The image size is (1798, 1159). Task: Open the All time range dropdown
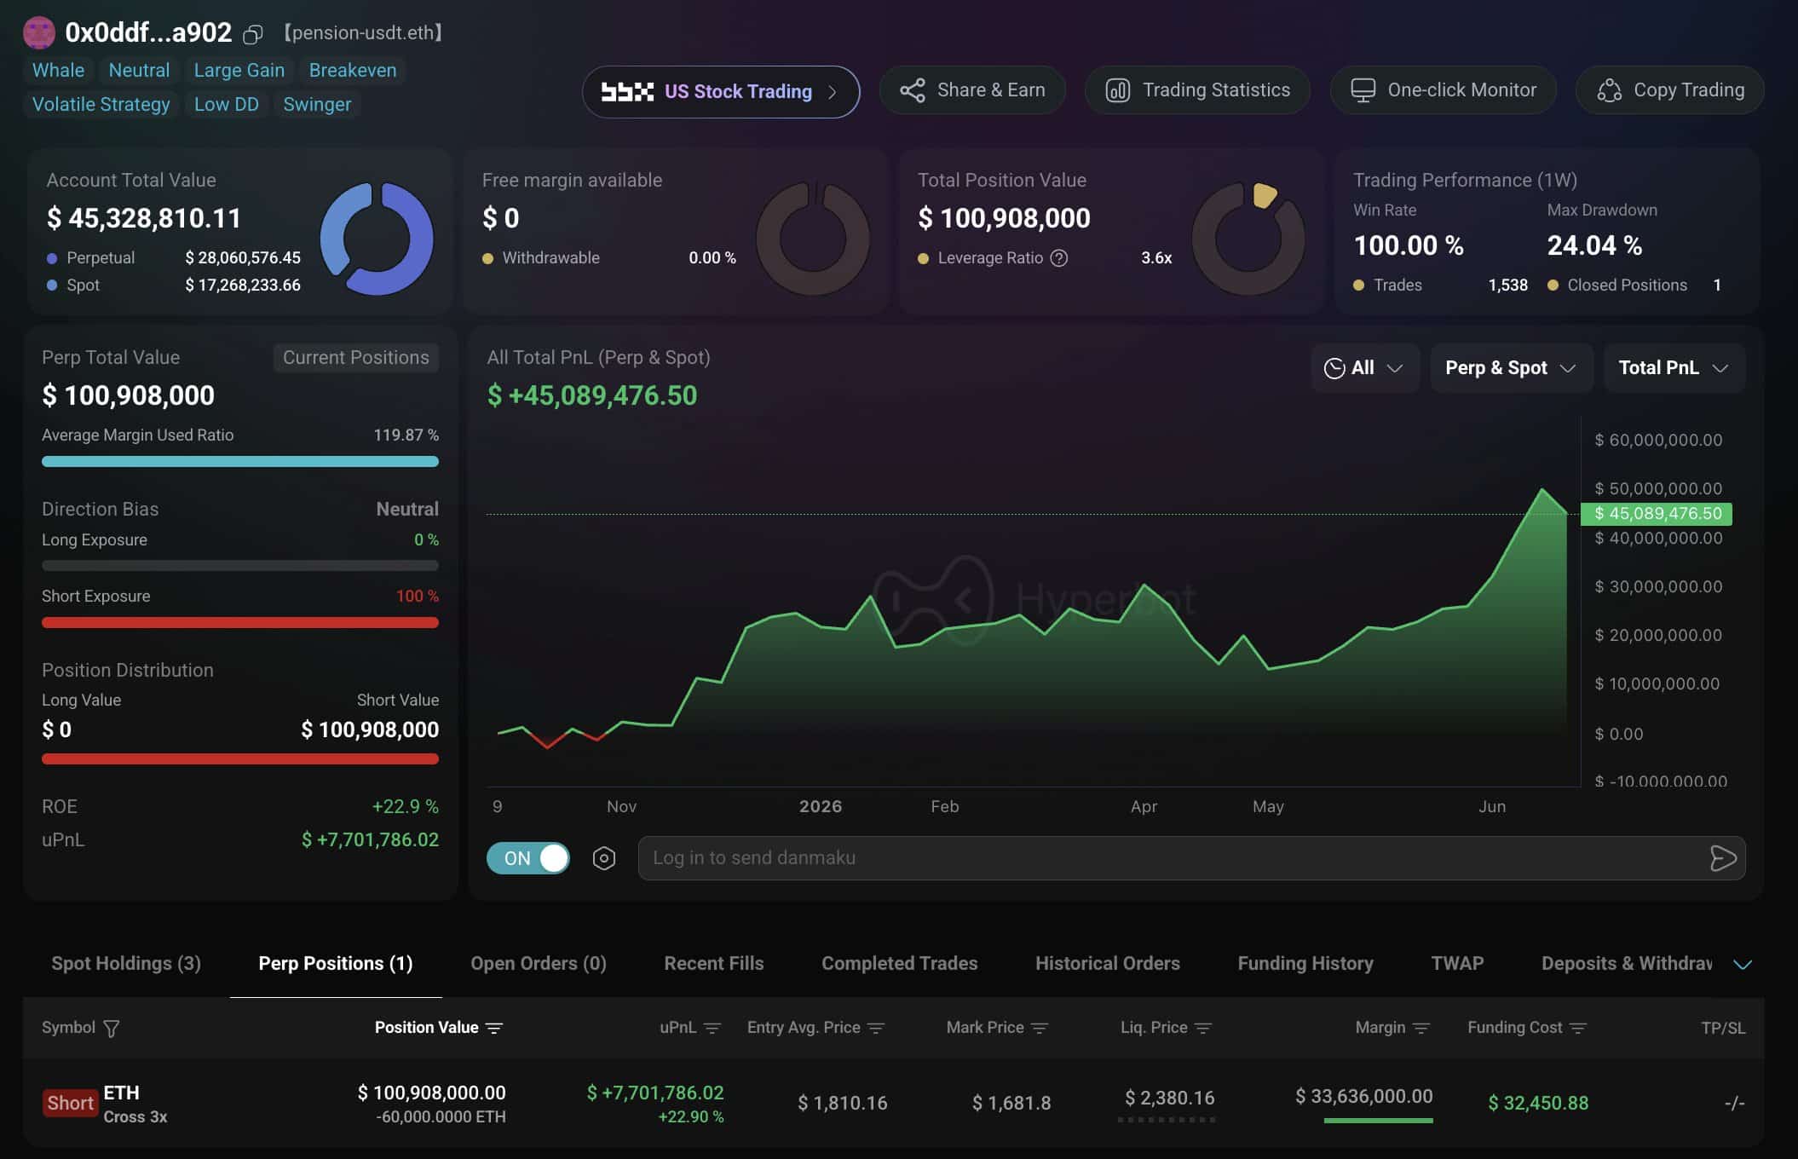coord(1365,368)
